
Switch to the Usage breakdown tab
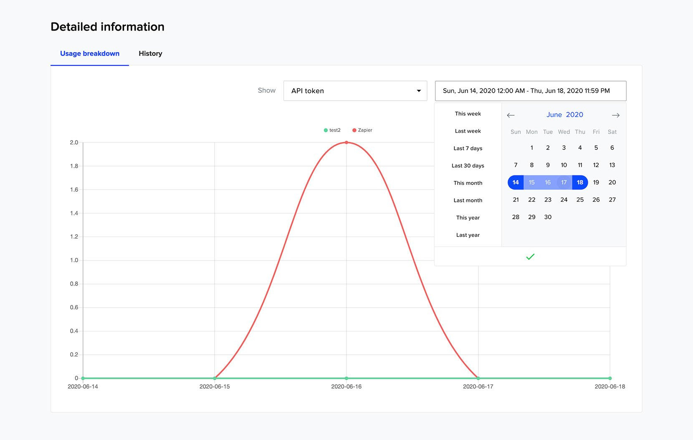[x=90, y=53]
